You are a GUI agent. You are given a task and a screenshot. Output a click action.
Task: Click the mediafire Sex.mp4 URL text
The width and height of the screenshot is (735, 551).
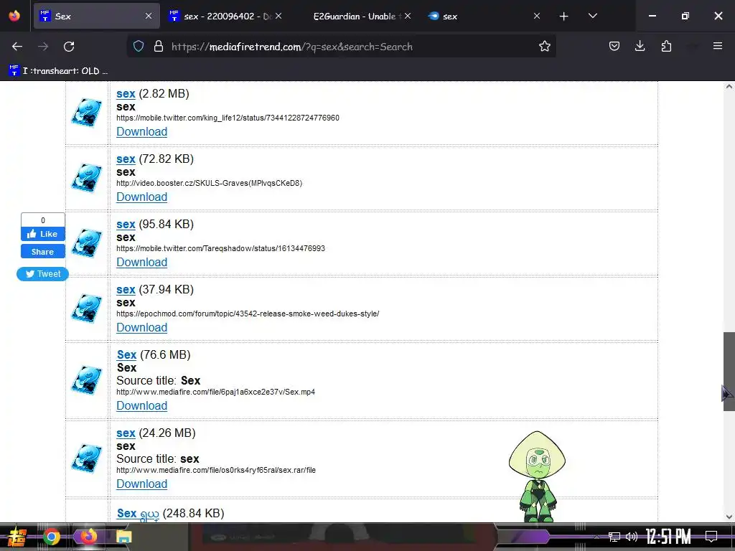tap(215, 392)
